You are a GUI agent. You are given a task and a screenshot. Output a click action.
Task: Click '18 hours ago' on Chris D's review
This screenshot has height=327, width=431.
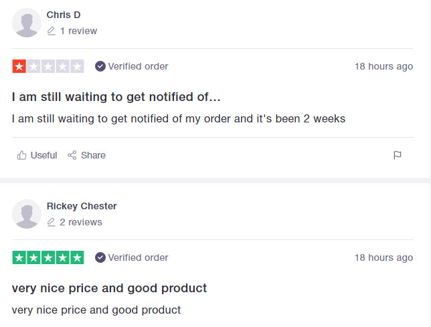coord(383,66)
